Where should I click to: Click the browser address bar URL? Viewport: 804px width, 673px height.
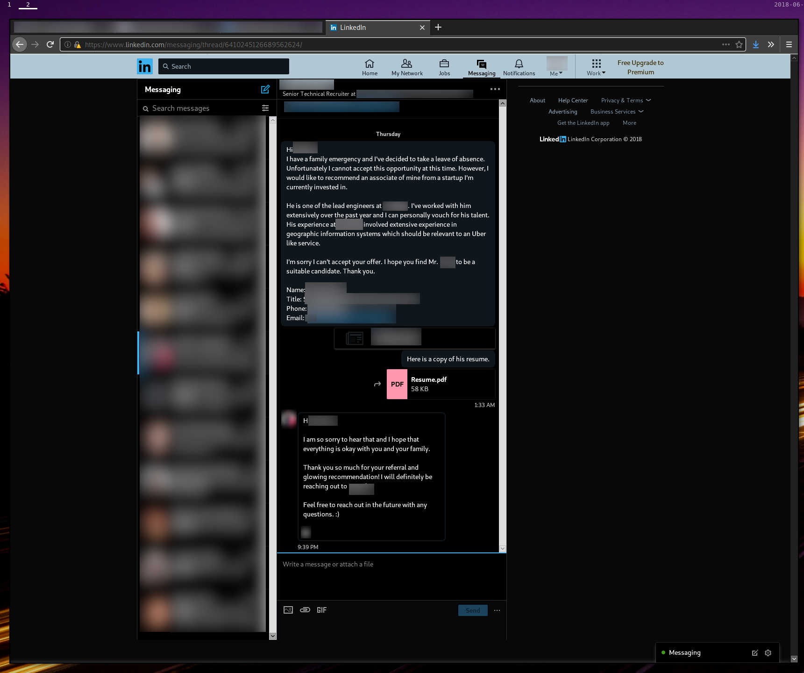[193, 45]
